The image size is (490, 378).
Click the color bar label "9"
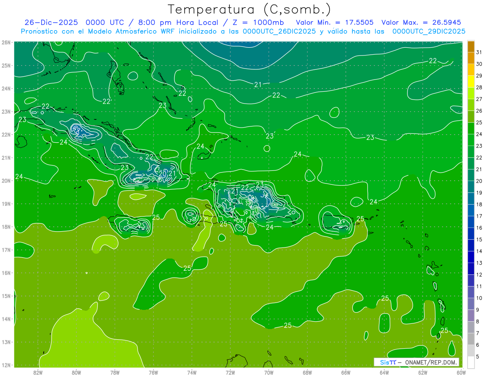pos(478,309)
